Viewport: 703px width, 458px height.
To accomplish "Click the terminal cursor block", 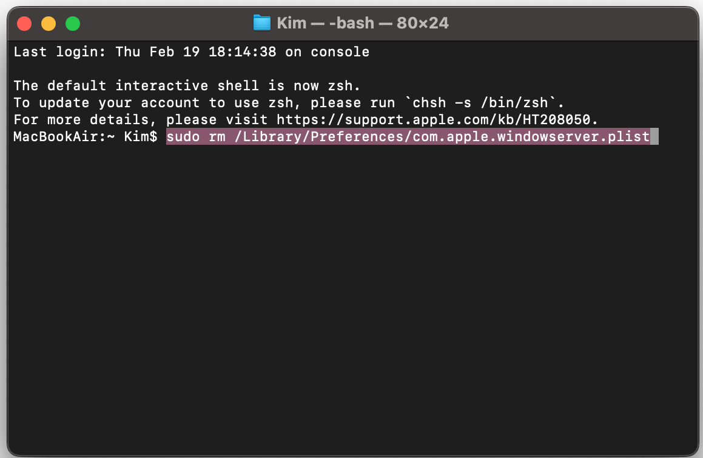I will click(654, 136).
